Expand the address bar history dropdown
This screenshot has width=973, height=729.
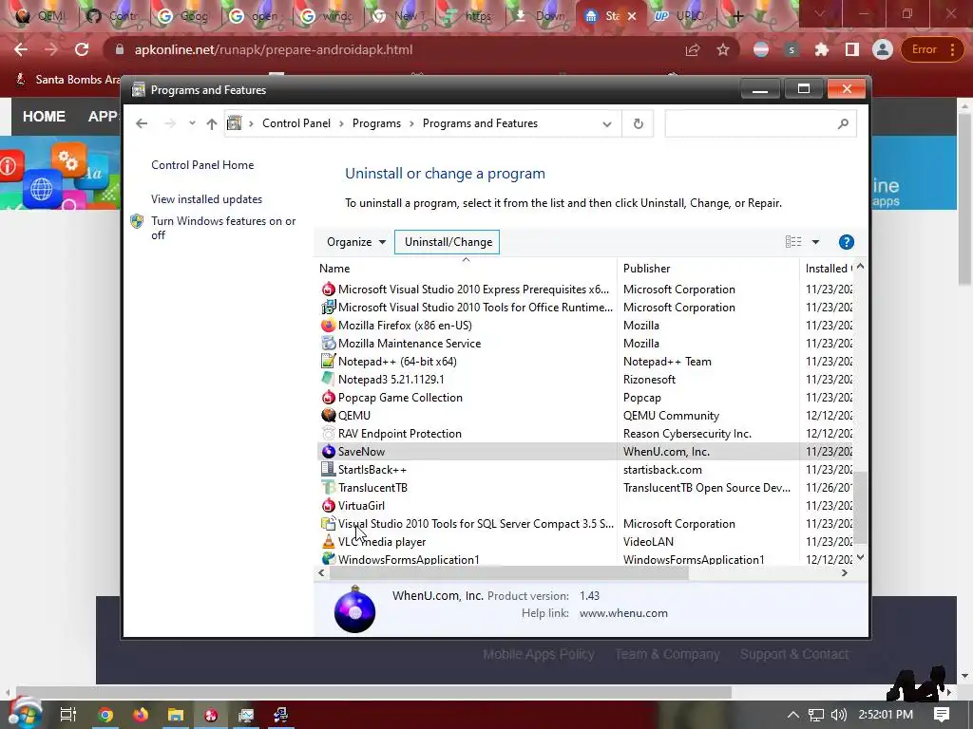pos(607,124)
